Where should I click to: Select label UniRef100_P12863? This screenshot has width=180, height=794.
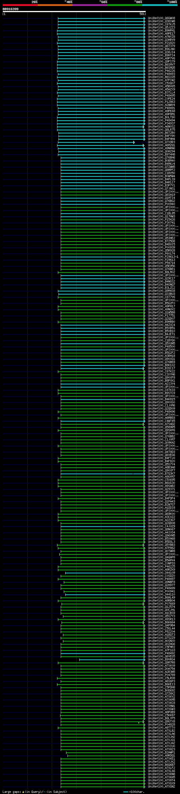pos(161,102)
